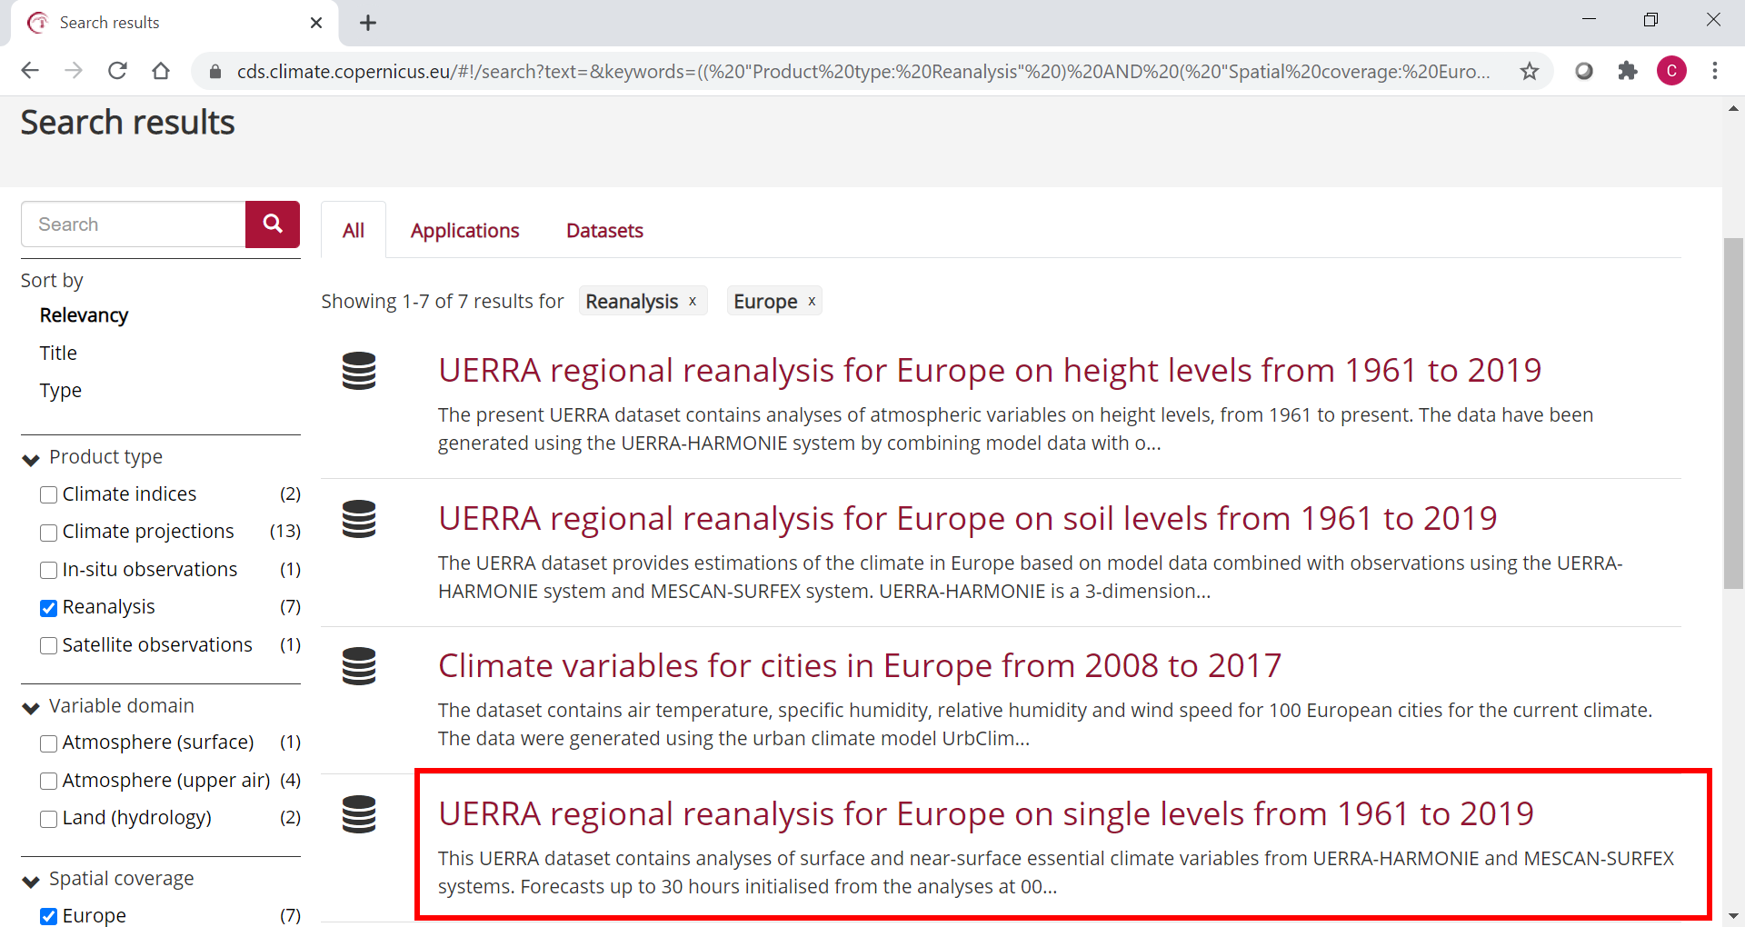Click the Search results page heading
The image size is (1745, 927).
click(x=127, y=122)
